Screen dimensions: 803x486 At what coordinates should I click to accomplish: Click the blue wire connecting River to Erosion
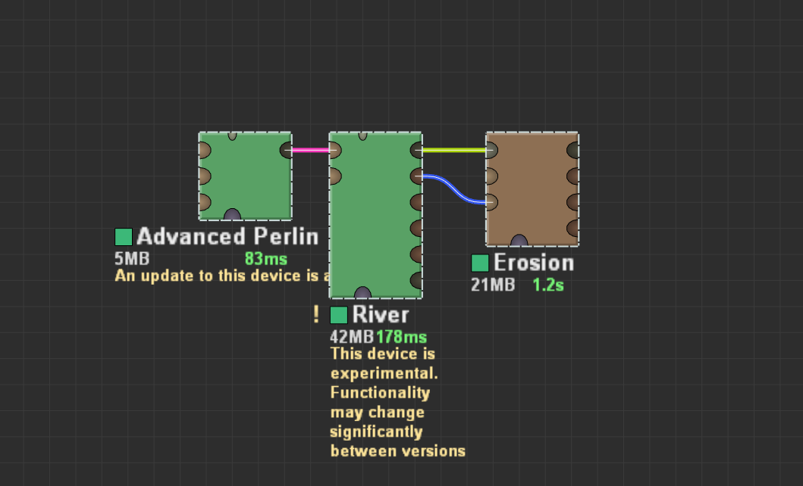click(x=453, y=188)
